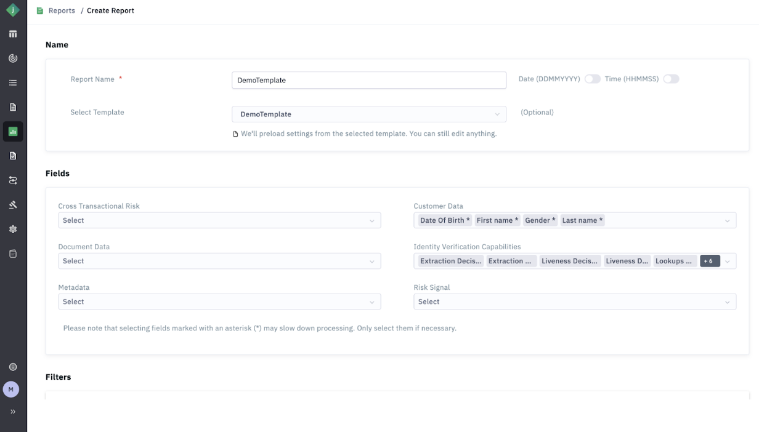
Task: Click the M user avatar
Action: 11,389
